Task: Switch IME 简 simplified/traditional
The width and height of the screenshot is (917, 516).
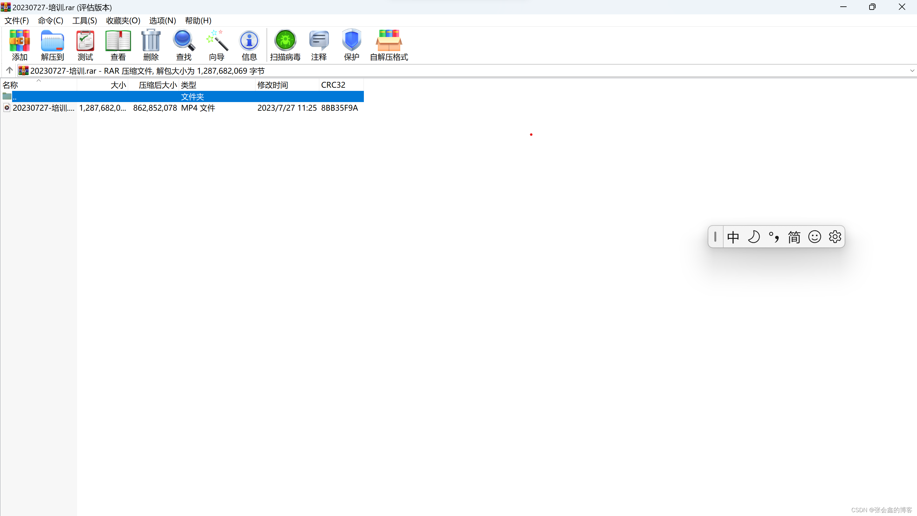Action: click(794, 237)
